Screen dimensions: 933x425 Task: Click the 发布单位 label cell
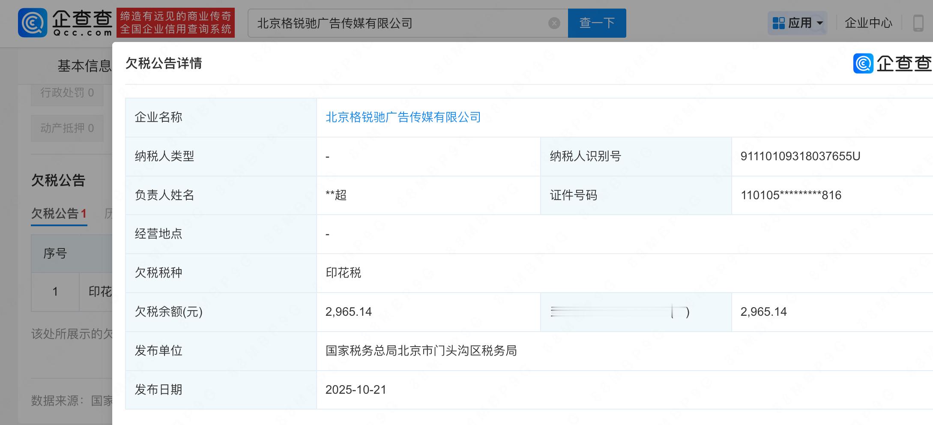(221, 351)
